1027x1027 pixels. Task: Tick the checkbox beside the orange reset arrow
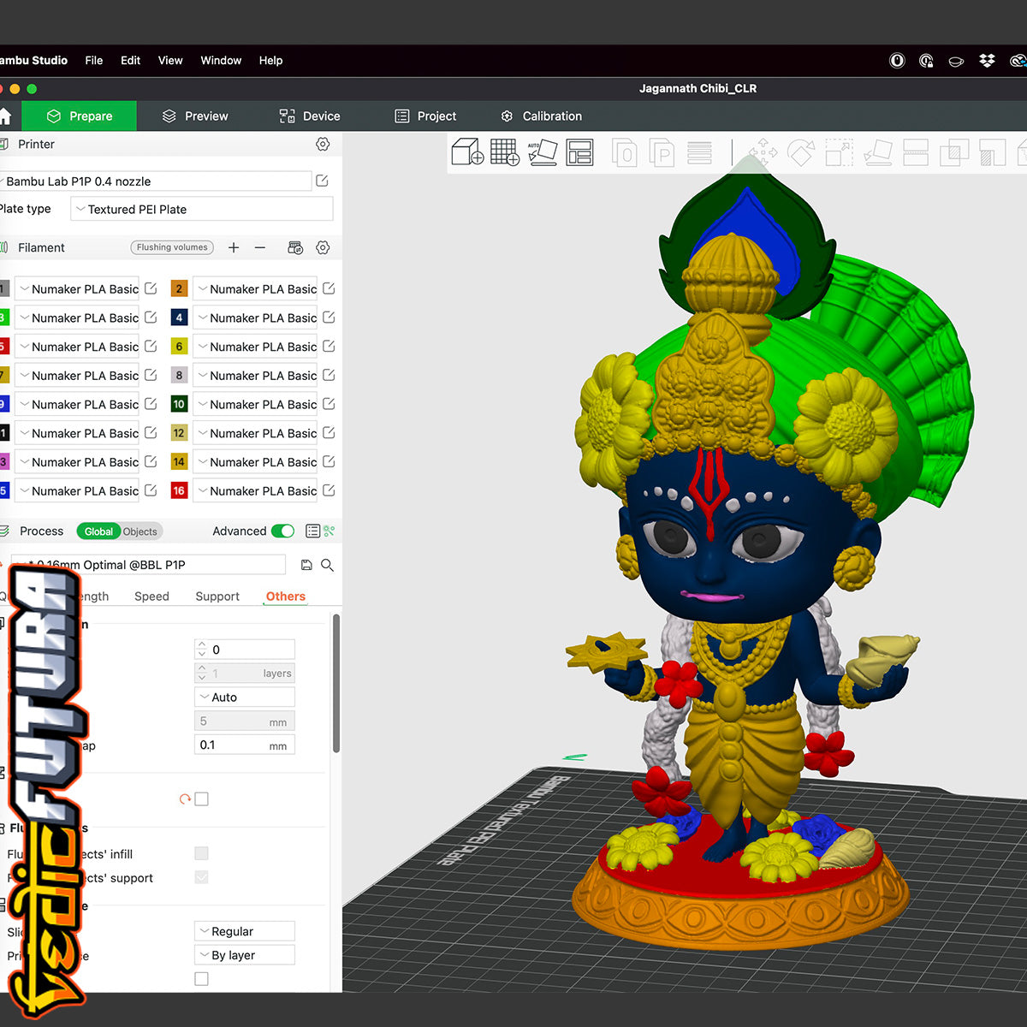[202, 799]
